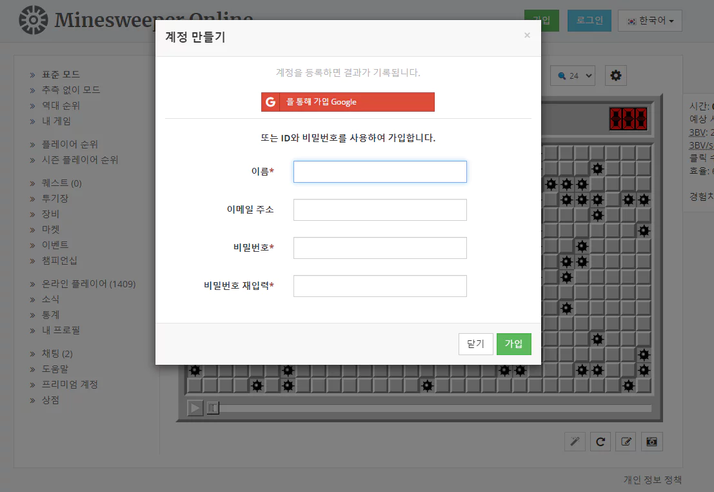This screenshot has width=714, height=492.
Task: Dismiss the dialog with the 닫기 button
Action: (476, 343)
